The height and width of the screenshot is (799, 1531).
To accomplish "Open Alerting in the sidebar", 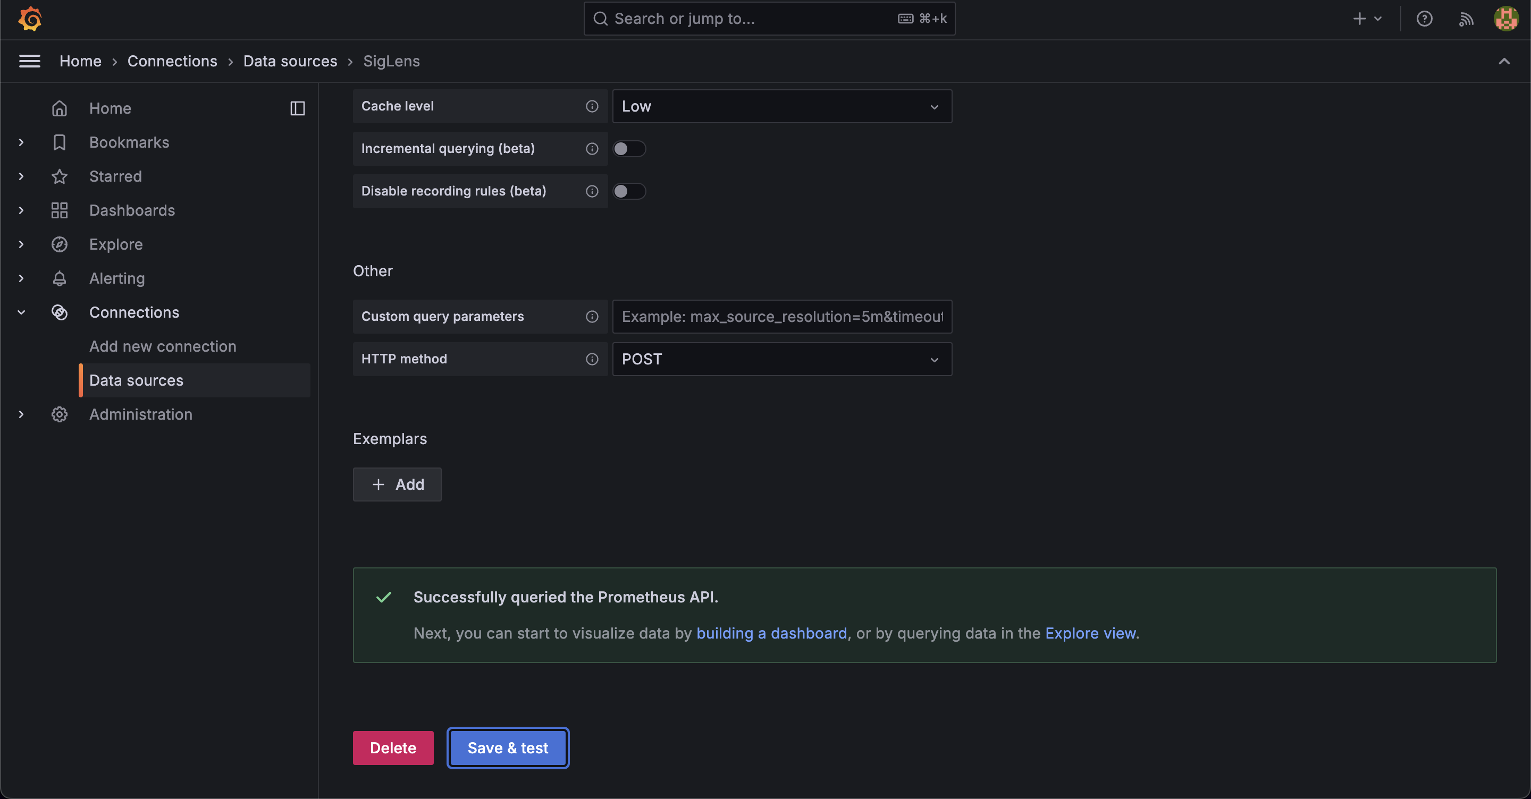I will [x=117, y=278].
